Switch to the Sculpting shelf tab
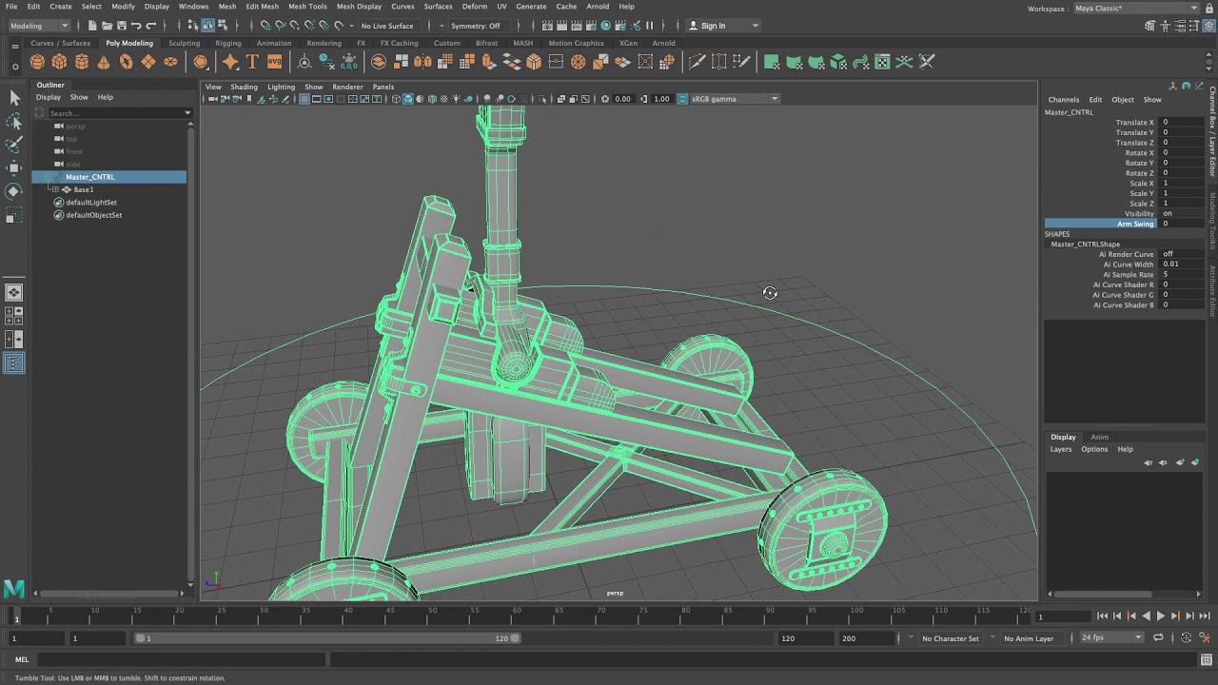The height and width of the screenshot is (685, 1218). 185,43
